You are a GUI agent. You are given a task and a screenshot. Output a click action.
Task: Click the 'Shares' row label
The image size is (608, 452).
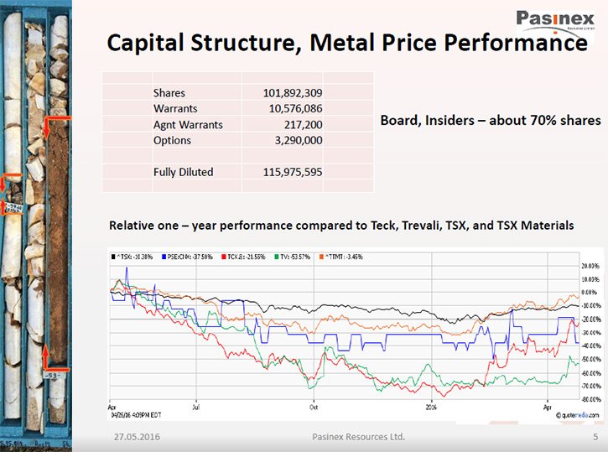click(169, 93)
